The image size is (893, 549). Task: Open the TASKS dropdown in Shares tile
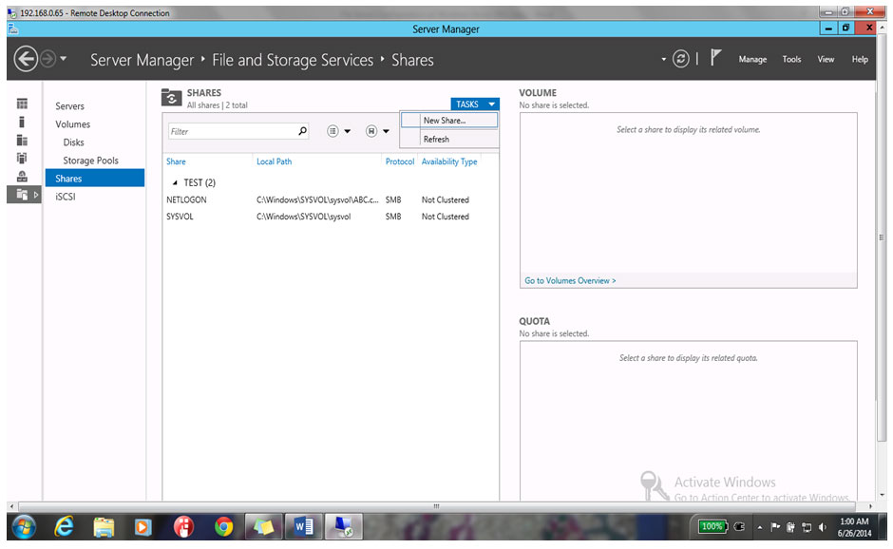click(474, 104)
